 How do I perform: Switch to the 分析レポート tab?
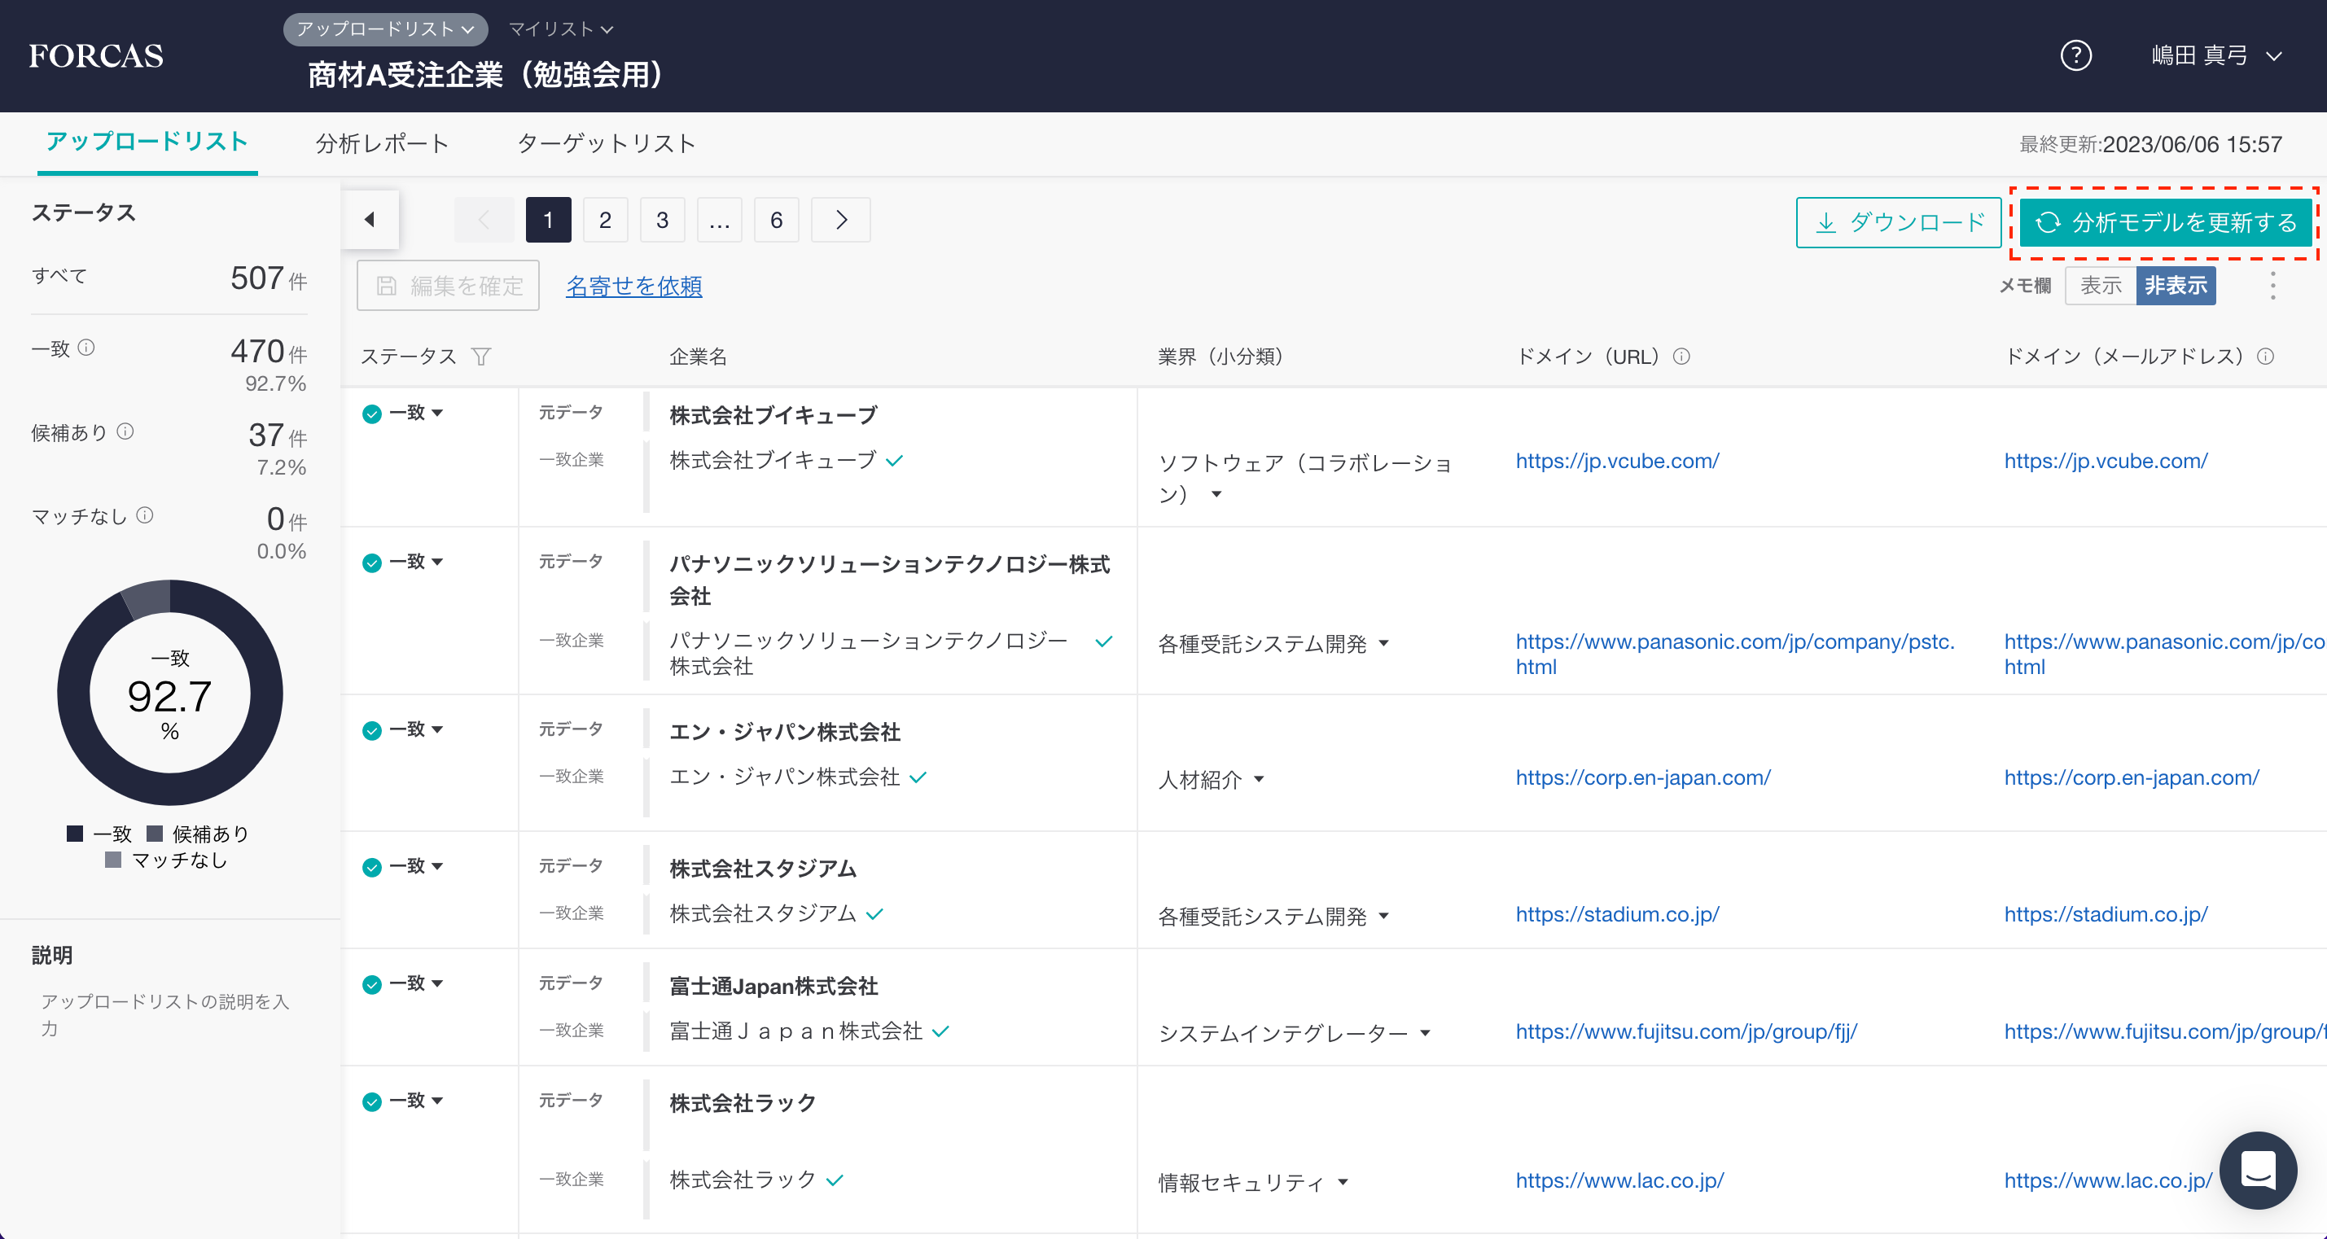[381, 143]
